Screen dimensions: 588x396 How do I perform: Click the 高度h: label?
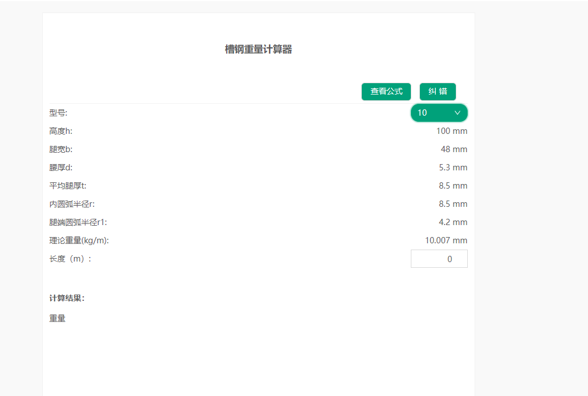tap(61, 131)
